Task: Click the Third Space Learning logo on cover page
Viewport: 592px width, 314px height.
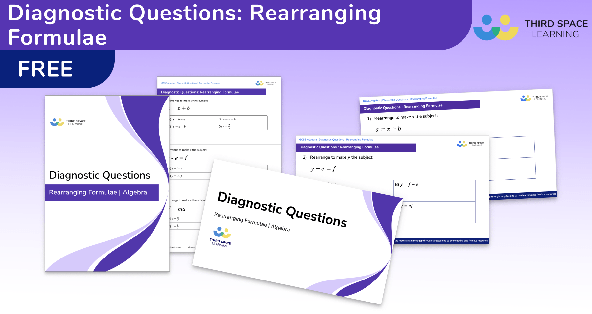Action: [x=68, y=122]
